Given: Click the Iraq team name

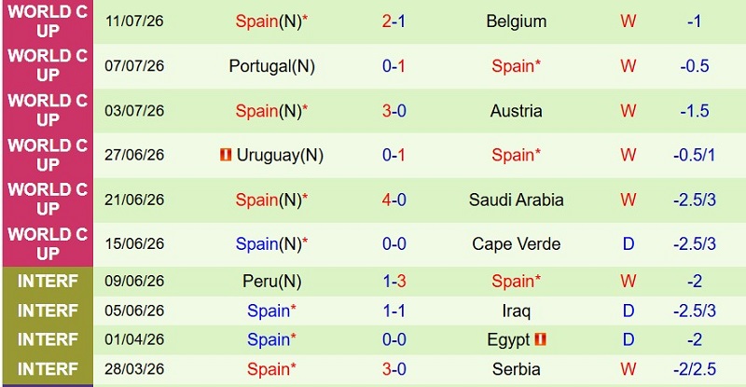Looking at the screenshot, I should click(517, 311).
